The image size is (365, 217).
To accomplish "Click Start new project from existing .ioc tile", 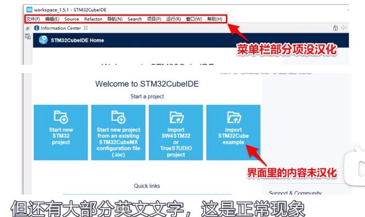I will [x=118, y=133].
